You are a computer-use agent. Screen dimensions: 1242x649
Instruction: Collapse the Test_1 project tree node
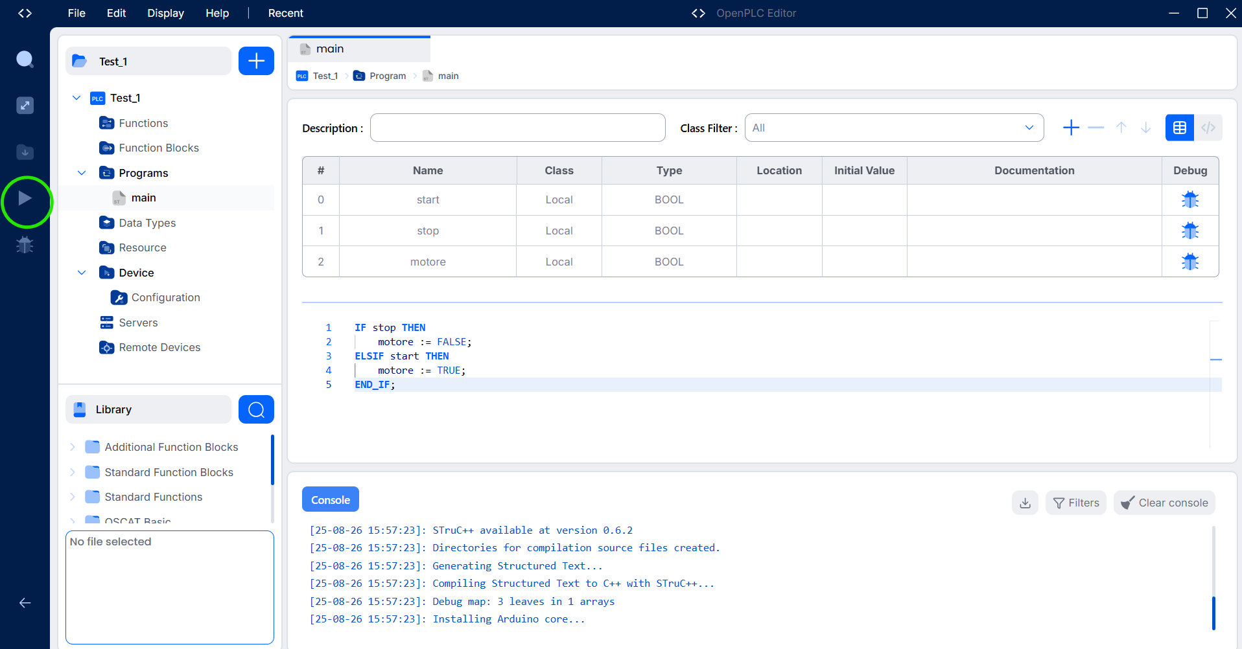tap(76, 98)
